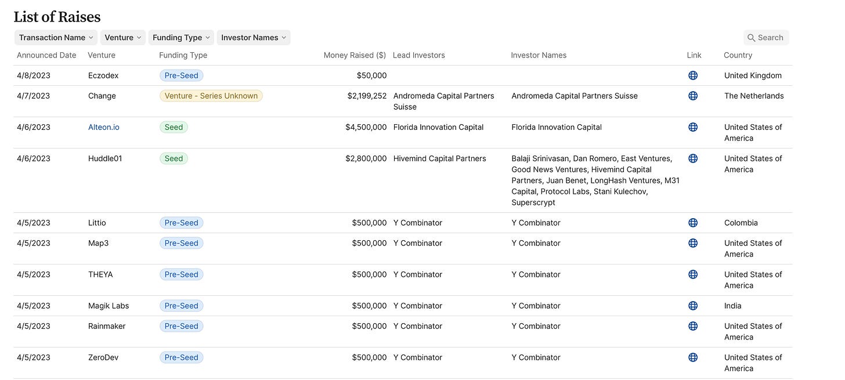
Task: Click the Pre-Seed tag for Littio
Action: click(x=182, y=223)
